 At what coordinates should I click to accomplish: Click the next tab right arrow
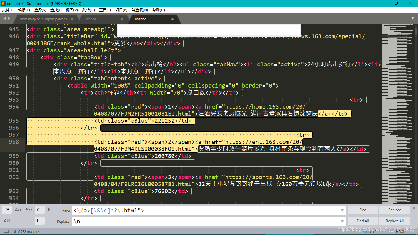click(x=9, y=19)
